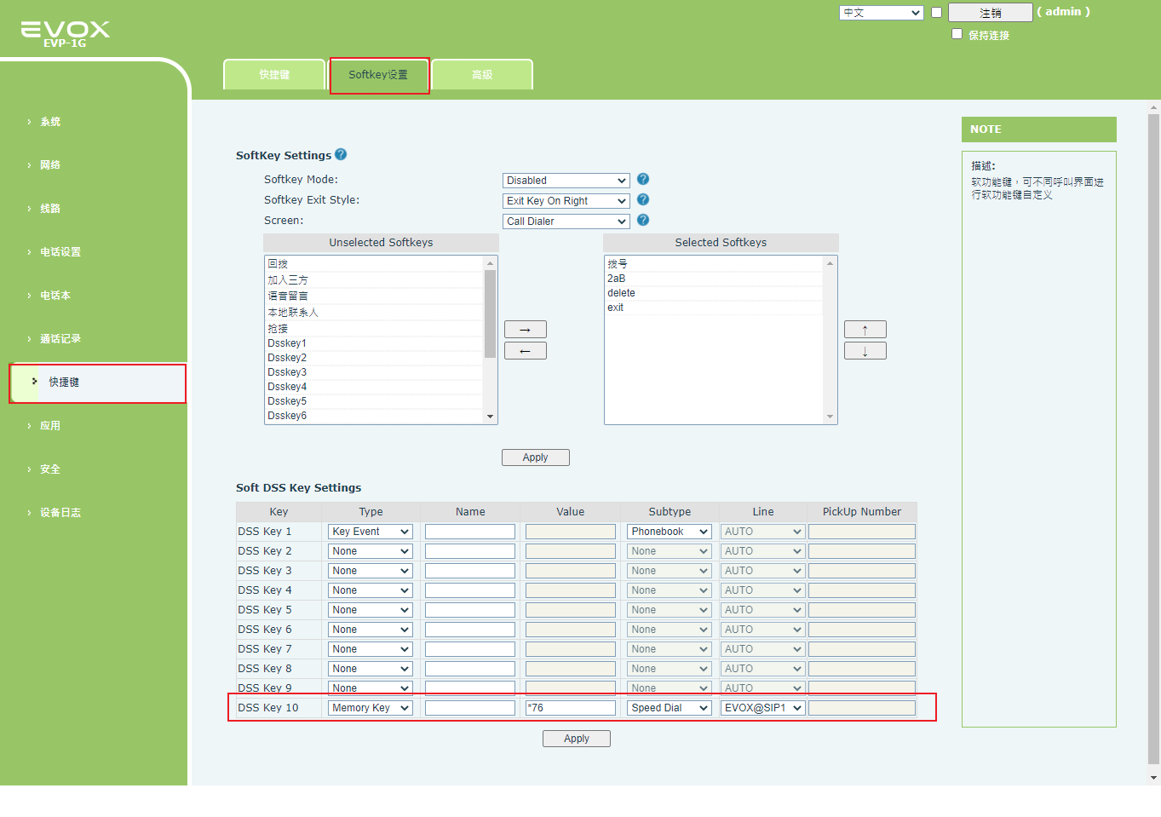
Task: Select 加入三方 in Unselected Softkeys list
Action: pos(374,280)
